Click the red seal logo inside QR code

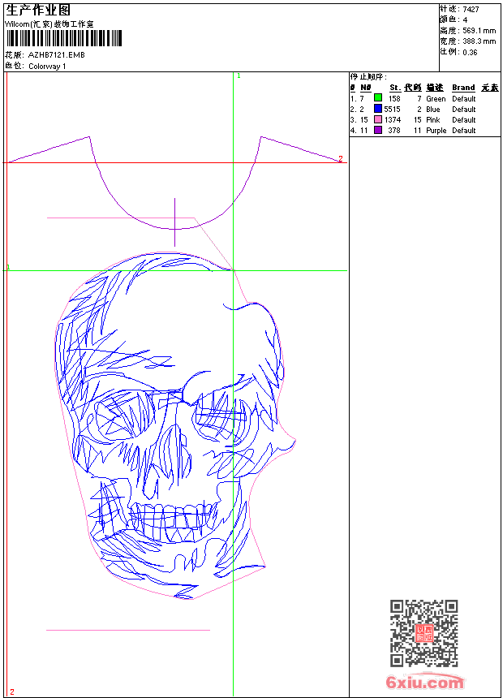pyautogui.click(x=424, y=633)
